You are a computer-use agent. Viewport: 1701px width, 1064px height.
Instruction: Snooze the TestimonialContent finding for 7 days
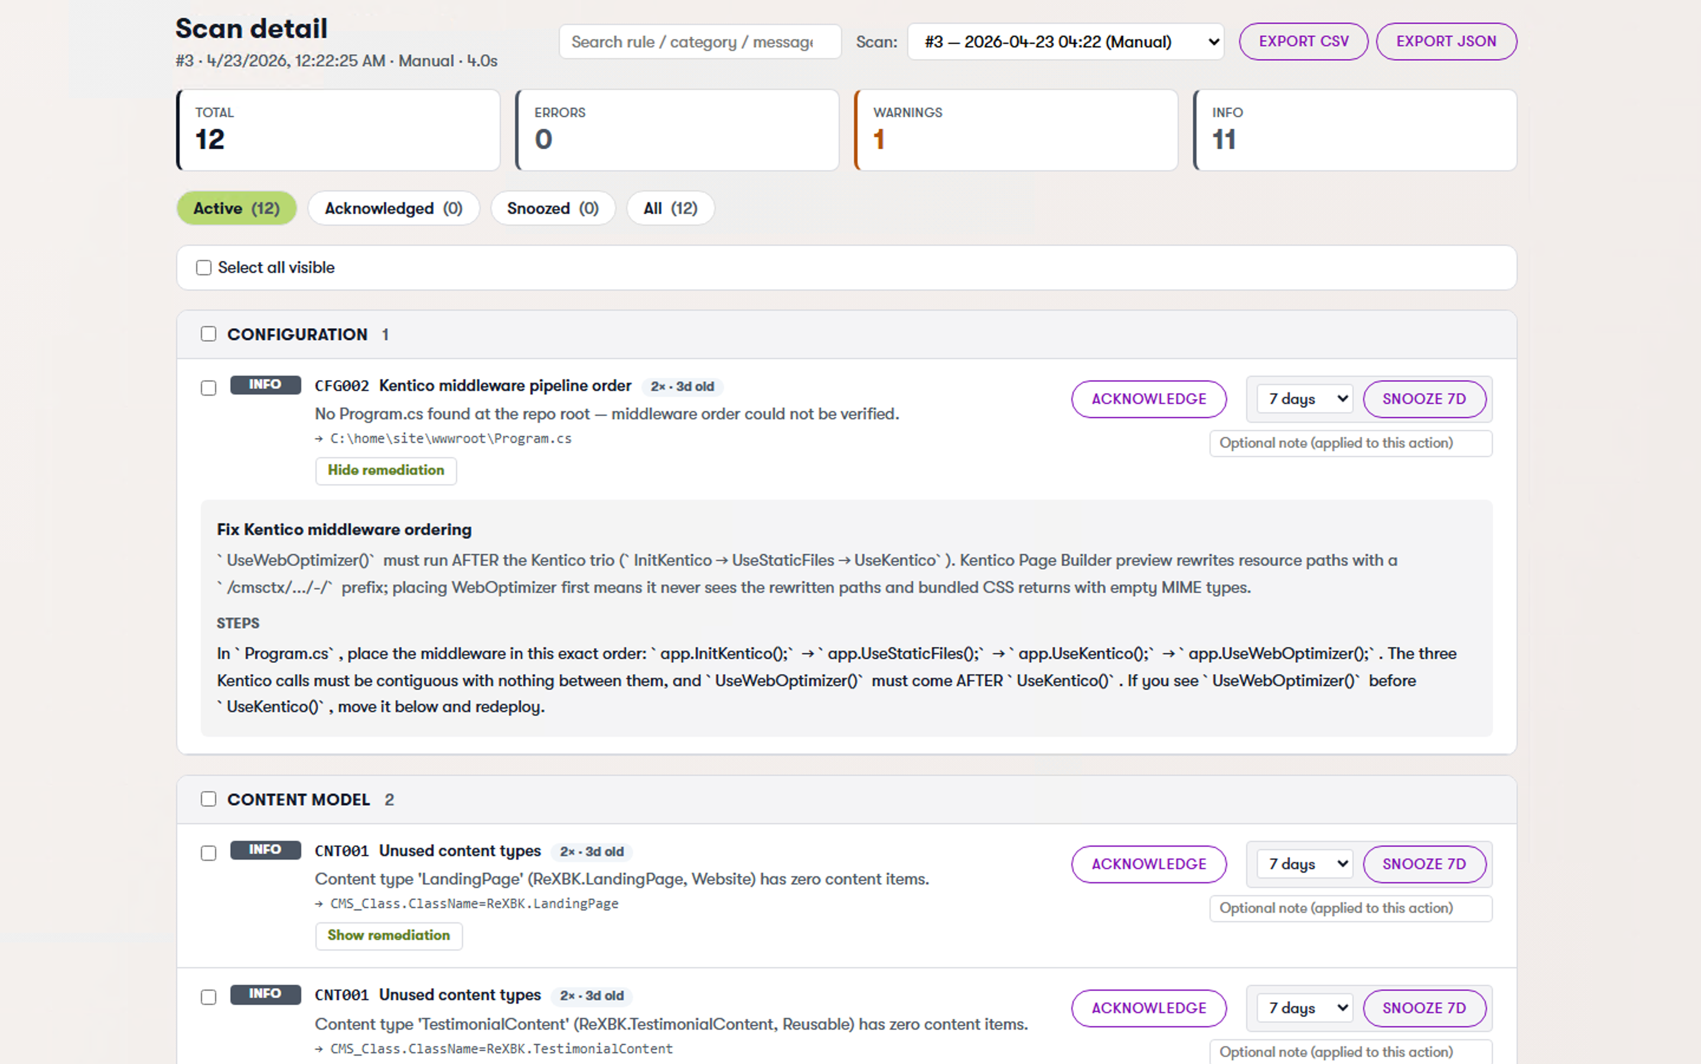pyautogui.click(x=1425, y=1008)
